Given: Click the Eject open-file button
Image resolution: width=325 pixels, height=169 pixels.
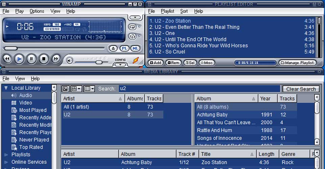Looking at the screenshot, I should point(113,48).
